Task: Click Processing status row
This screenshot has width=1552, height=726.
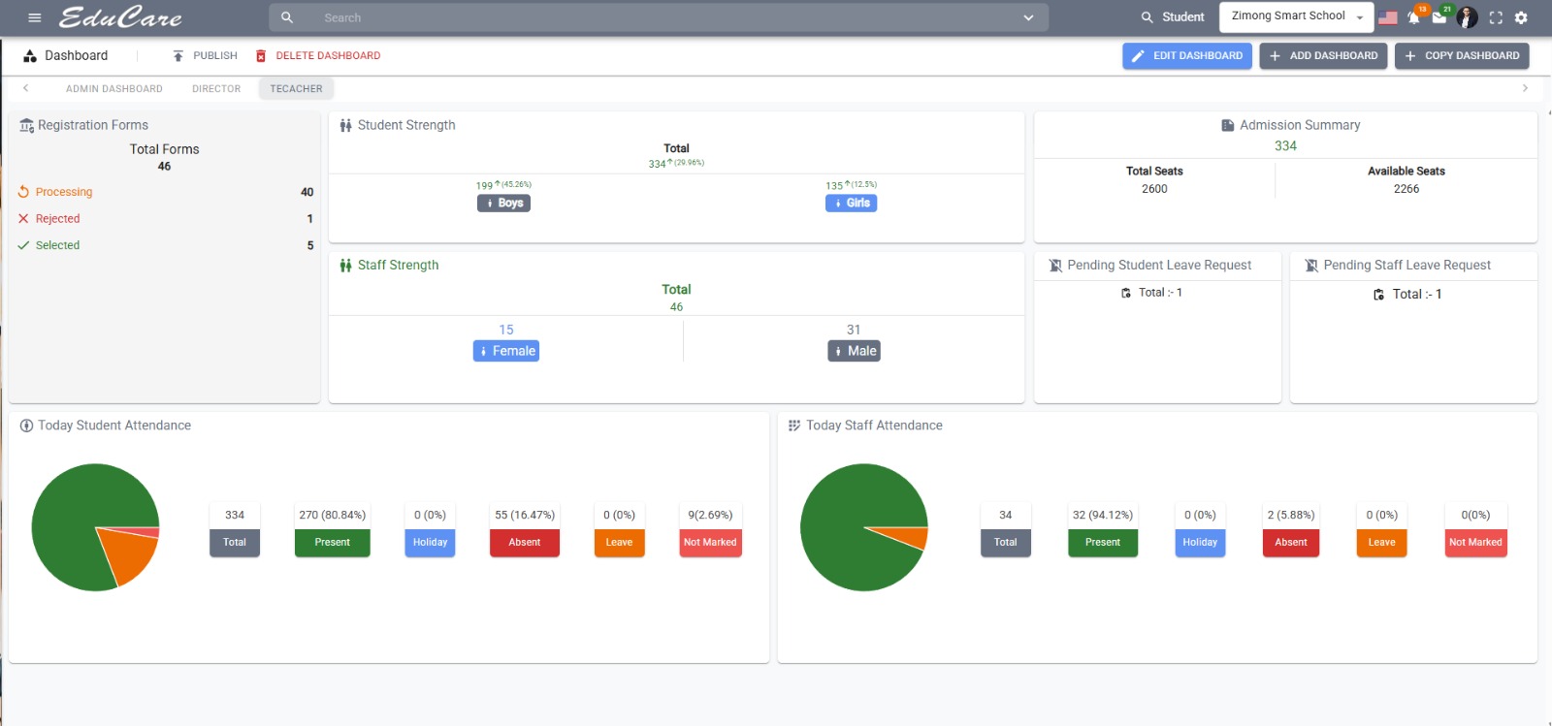Action: point(165,192)
